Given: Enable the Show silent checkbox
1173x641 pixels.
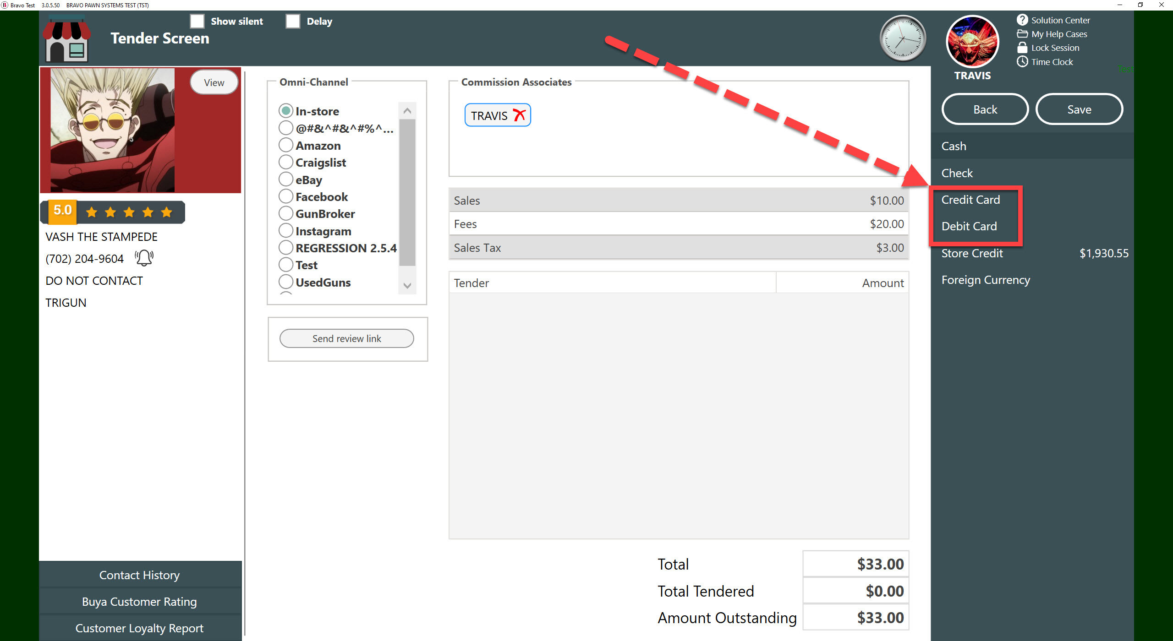Looking at the screenshot, I should [197, 21].
